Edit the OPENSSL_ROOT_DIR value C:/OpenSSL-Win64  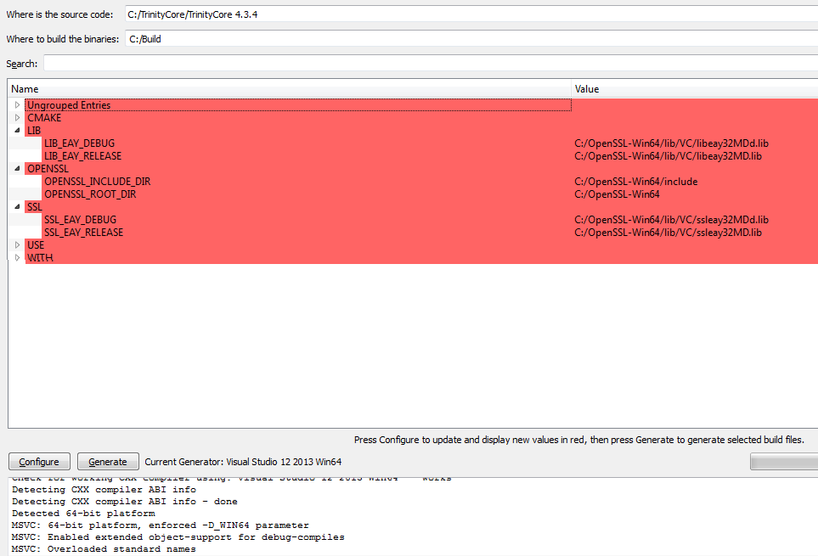pyautogui.click(x=617, y=194)
